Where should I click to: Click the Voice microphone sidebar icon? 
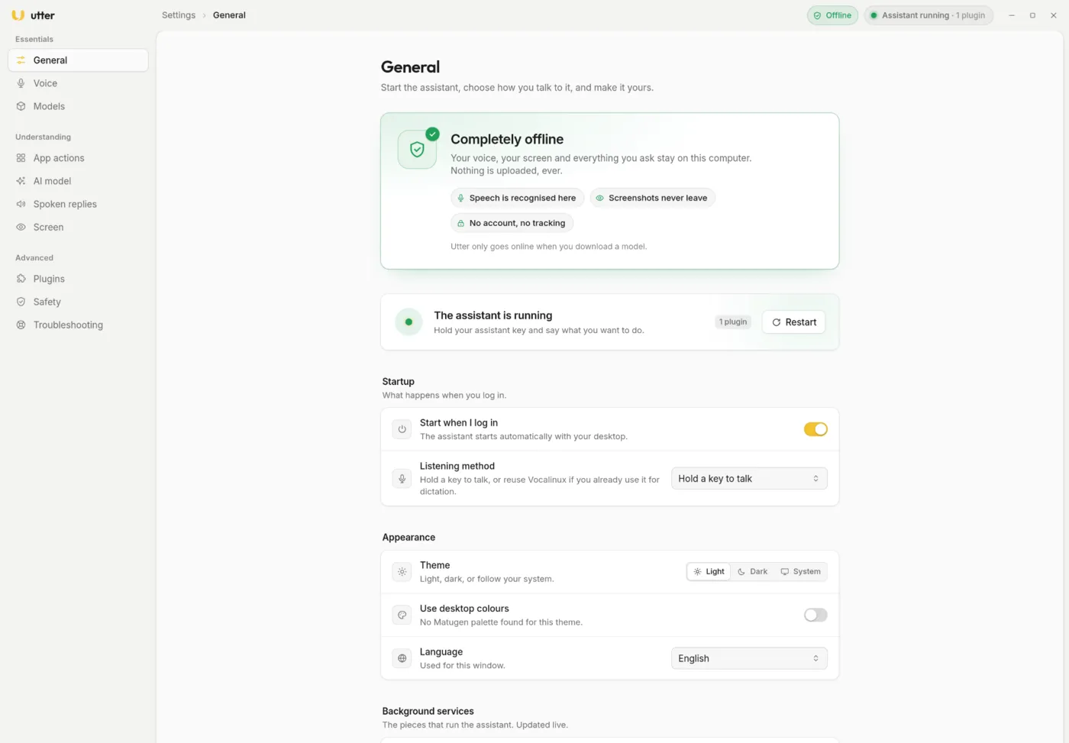point(21,83)
